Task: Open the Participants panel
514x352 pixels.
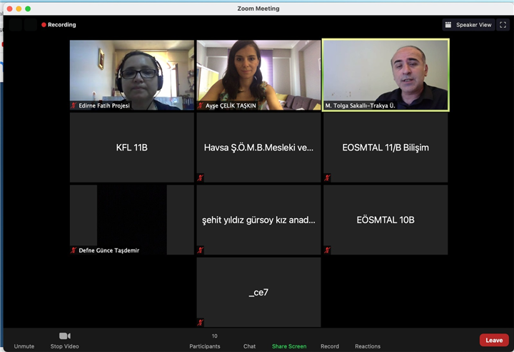Action: pyautogui.click(x=205, y=341)
